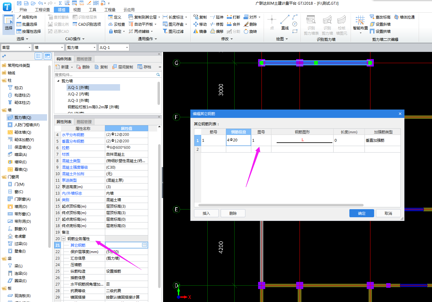The width and height of the screenshot is (432, 302).
Task: Click the 抗震等级 property value 二级抗震
Action: pyautogui.click(x=126, y=291)
